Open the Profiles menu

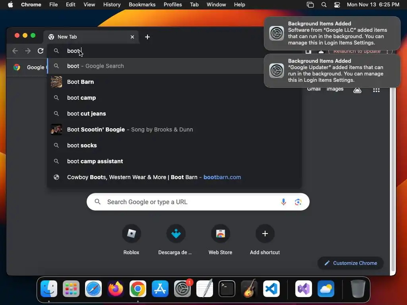[172, 5]
